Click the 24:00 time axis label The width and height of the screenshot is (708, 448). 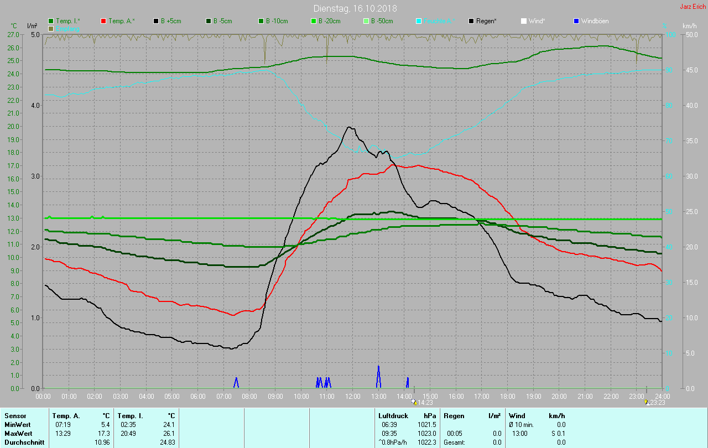[663, 397]
